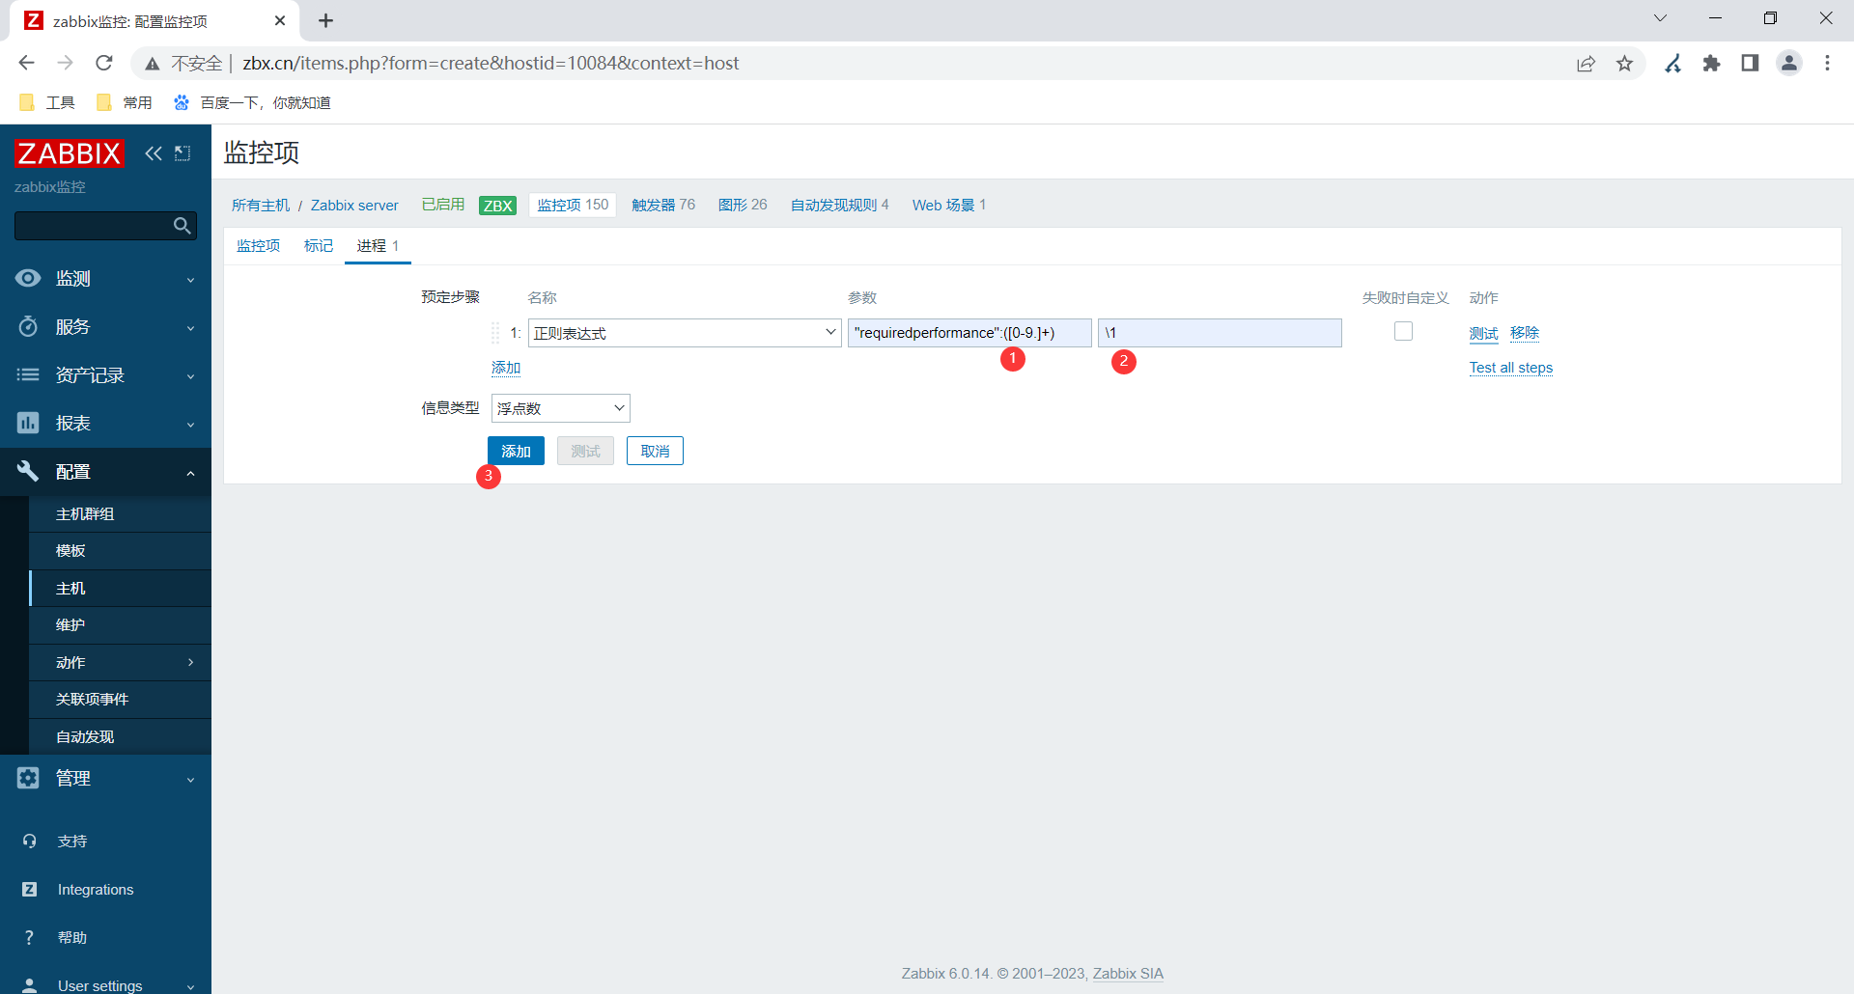Bookmark this page with star icon

[1625, 64]
